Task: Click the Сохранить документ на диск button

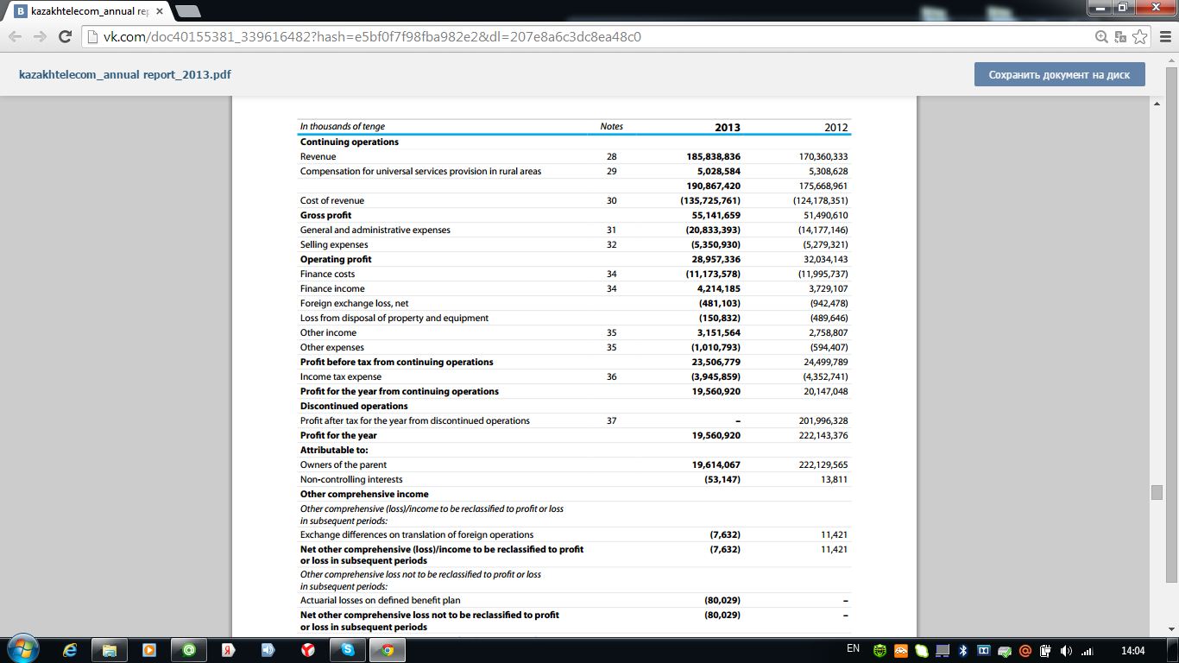Action: tap(1059, 74)
